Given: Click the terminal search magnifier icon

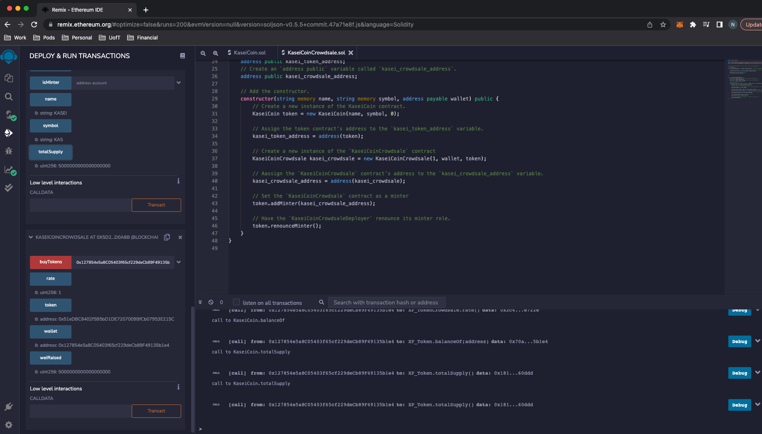Looking at the screenshot, I should point(321,302).
